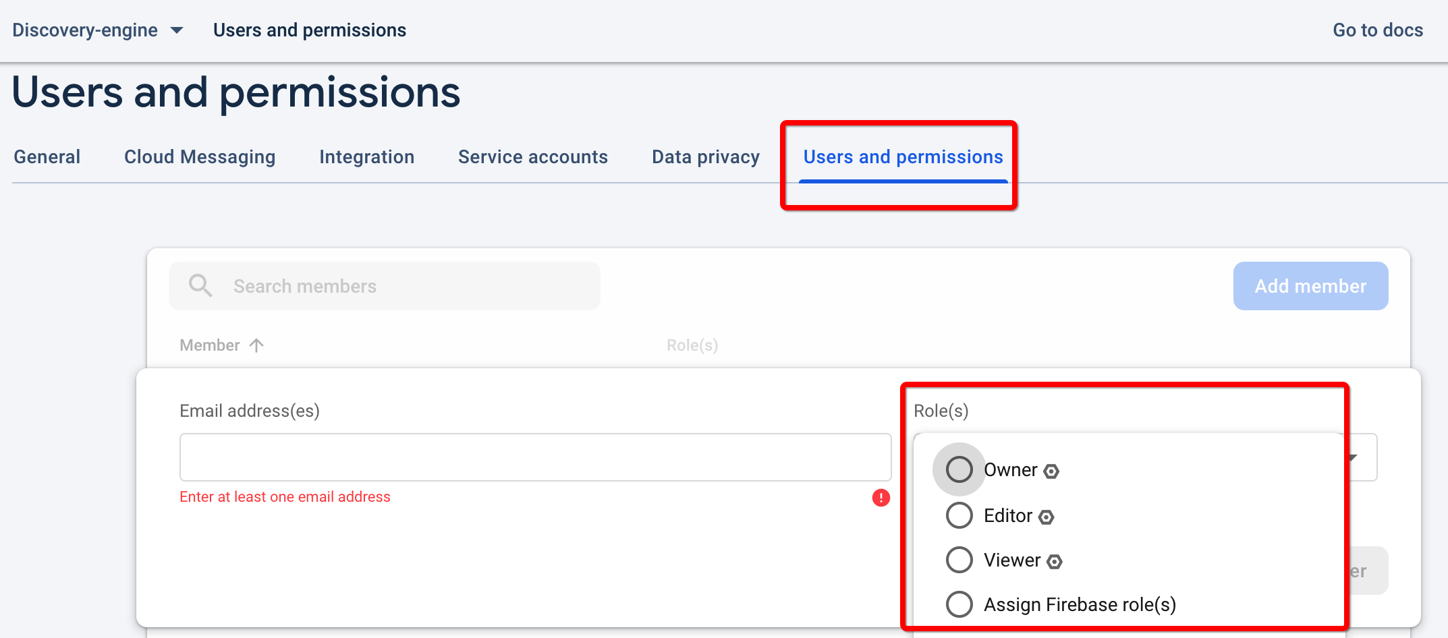Click the red error exclamation icon
Image resolution: width=1448 pixels, height=638 pixels.
[881, 498]
